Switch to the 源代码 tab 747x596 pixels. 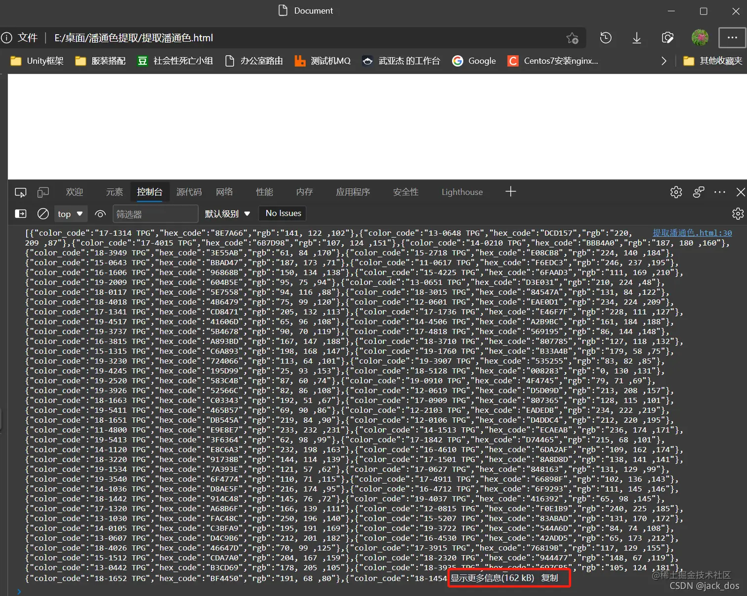click(x=189, y=192)
